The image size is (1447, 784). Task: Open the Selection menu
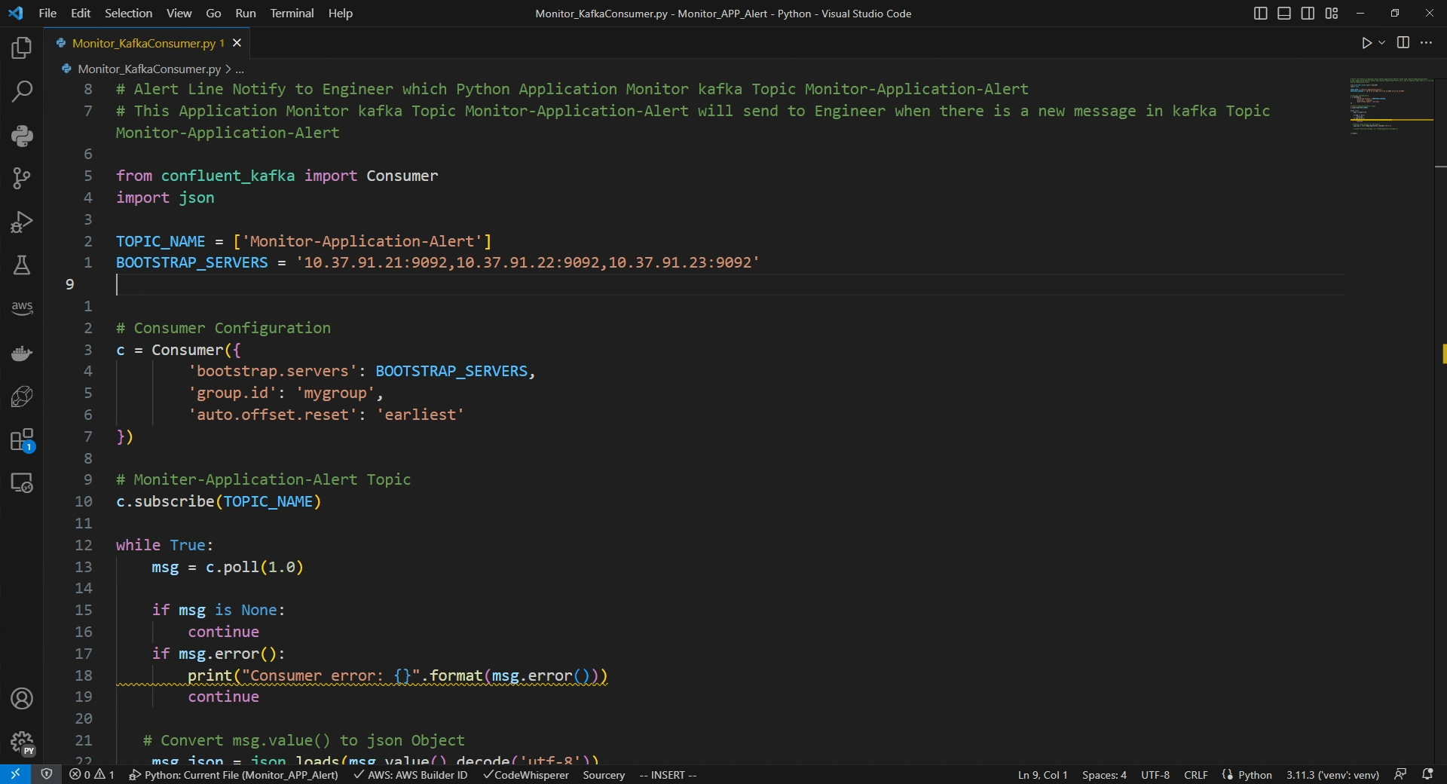pos(128,14)
